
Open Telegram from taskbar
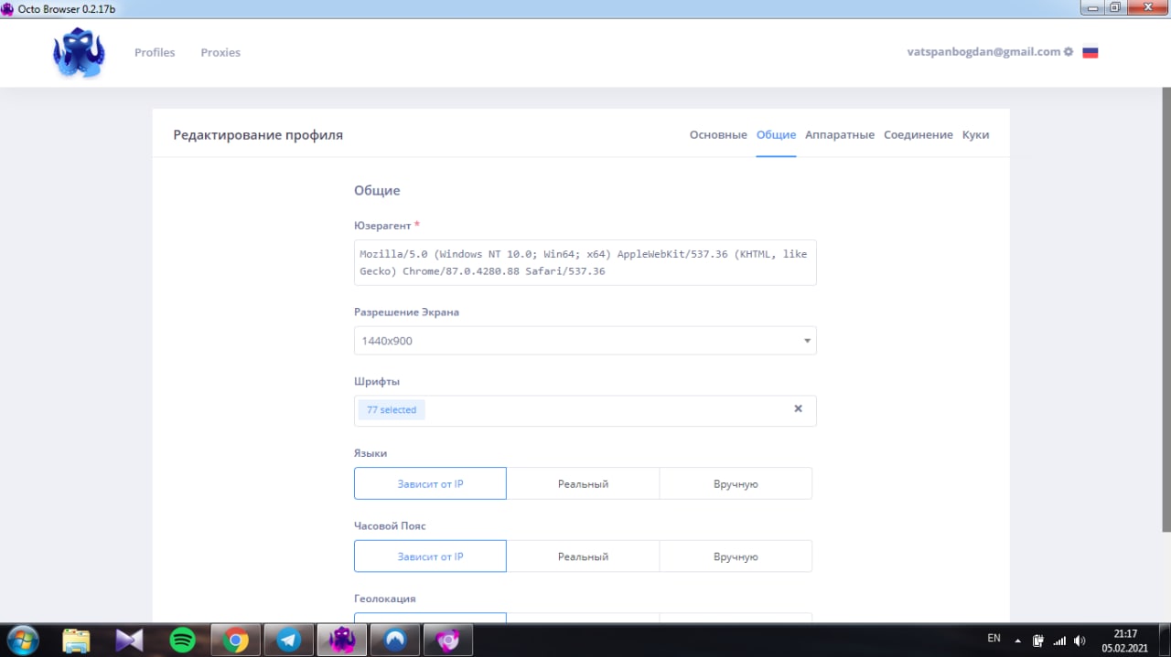point(289,640)
